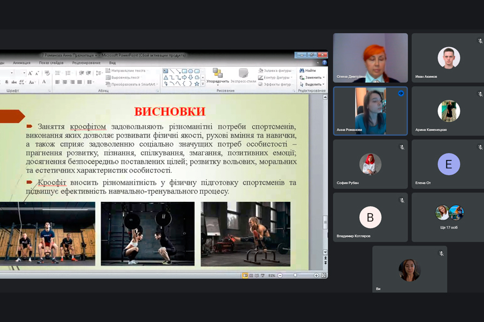Toggle normal view button in status bar
Screen dimensions: 484x322
pyautogui.click(x=245, y=275)
